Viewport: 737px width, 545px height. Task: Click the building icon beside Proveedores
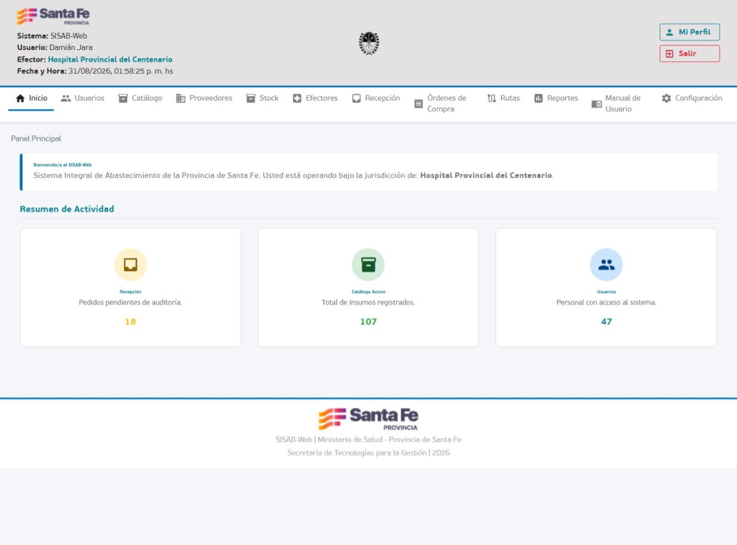[x=181, y=99]
